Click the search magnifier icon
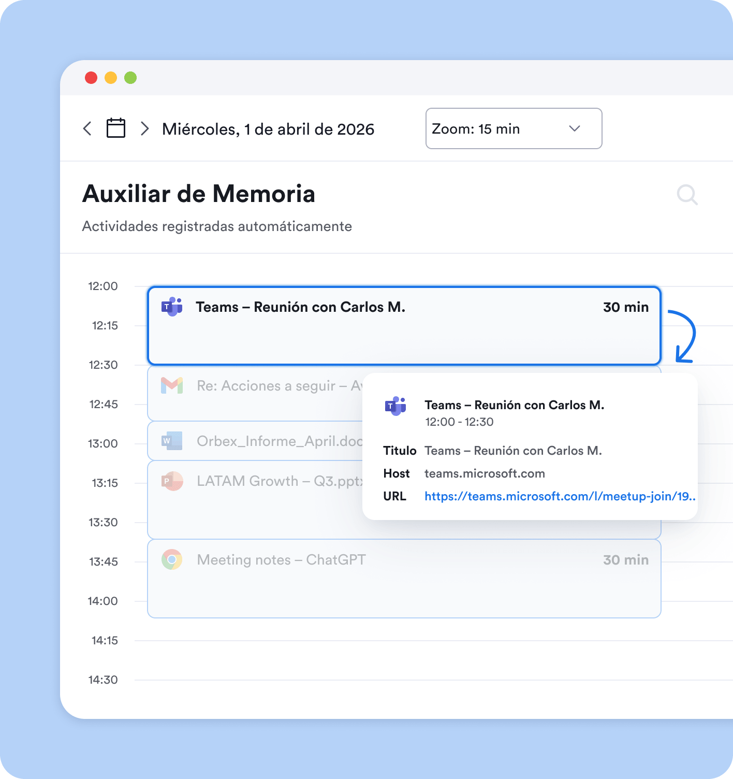The image size is (733, 779). 687,195
